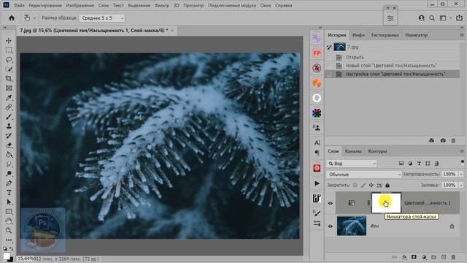Select the Lasso tool
This screenshot has width=467, height=263.
[9, 60]
